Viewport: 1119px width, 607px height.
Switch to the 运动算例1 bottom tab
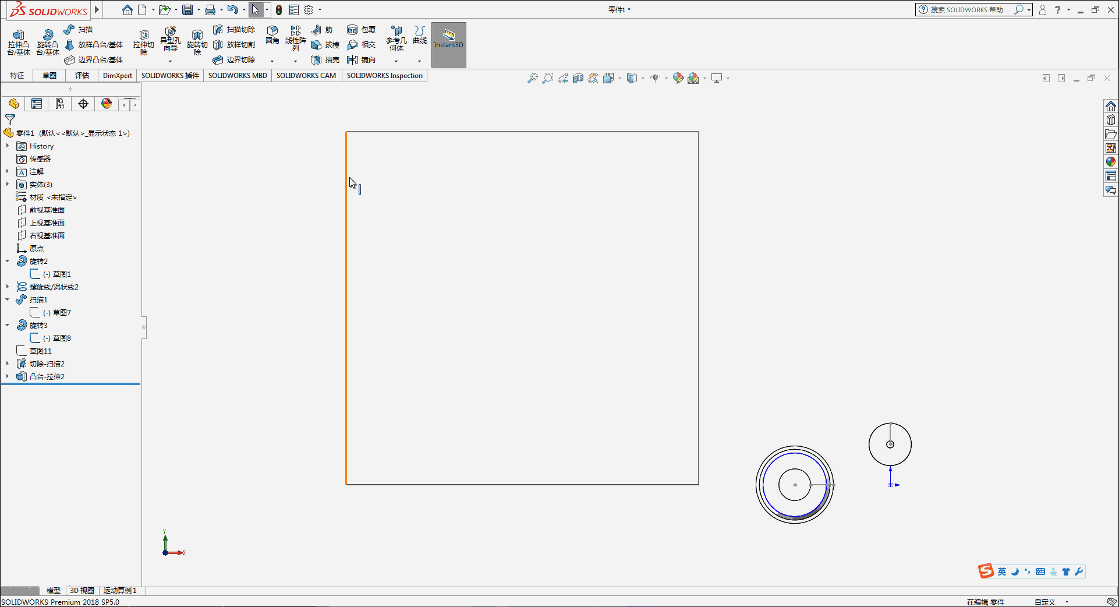[120, 591]
